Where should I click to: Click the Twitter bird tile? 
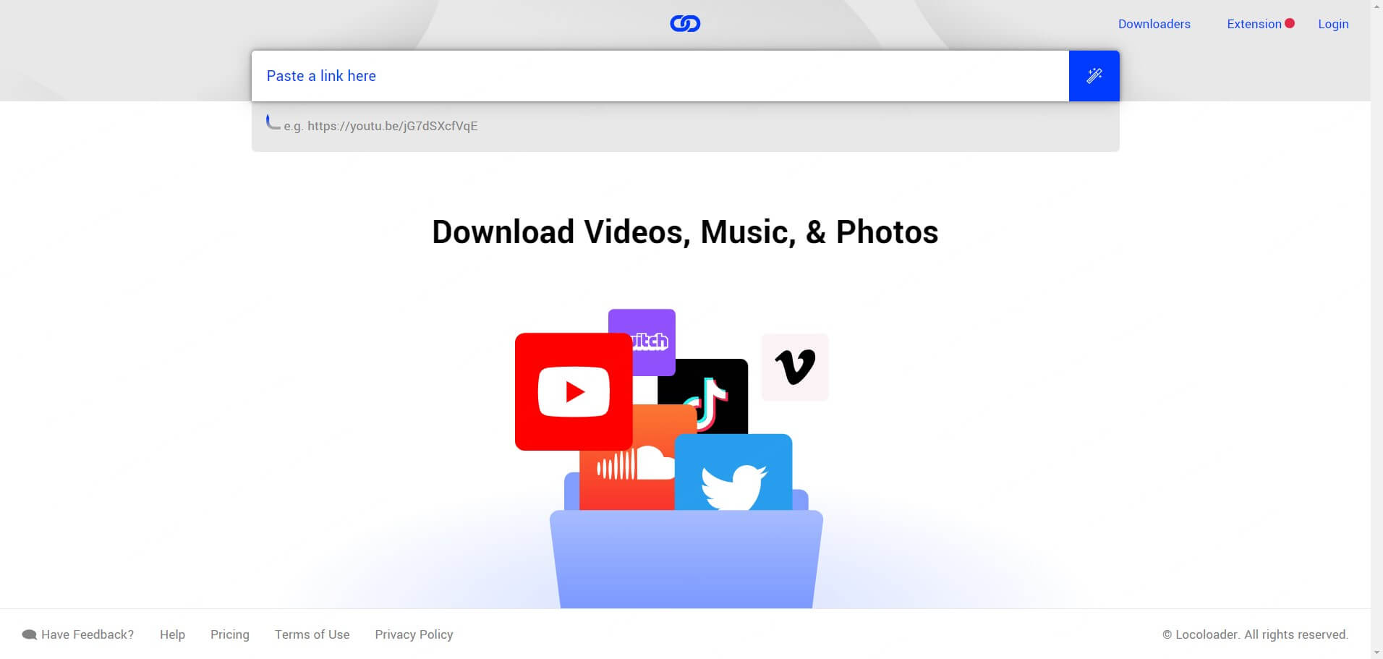(733, 472)
